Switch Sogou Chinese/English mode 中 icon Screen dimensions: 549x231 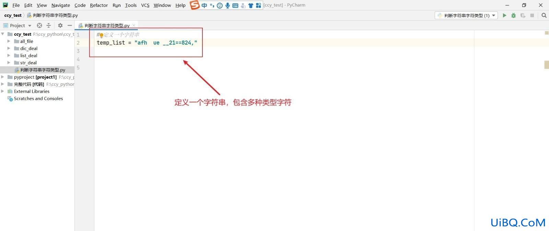[x=205, y=5]
